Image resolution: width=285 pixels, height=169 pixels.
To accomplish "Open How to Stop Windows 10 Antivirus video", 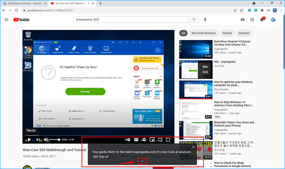I will [x=234, y=104].
